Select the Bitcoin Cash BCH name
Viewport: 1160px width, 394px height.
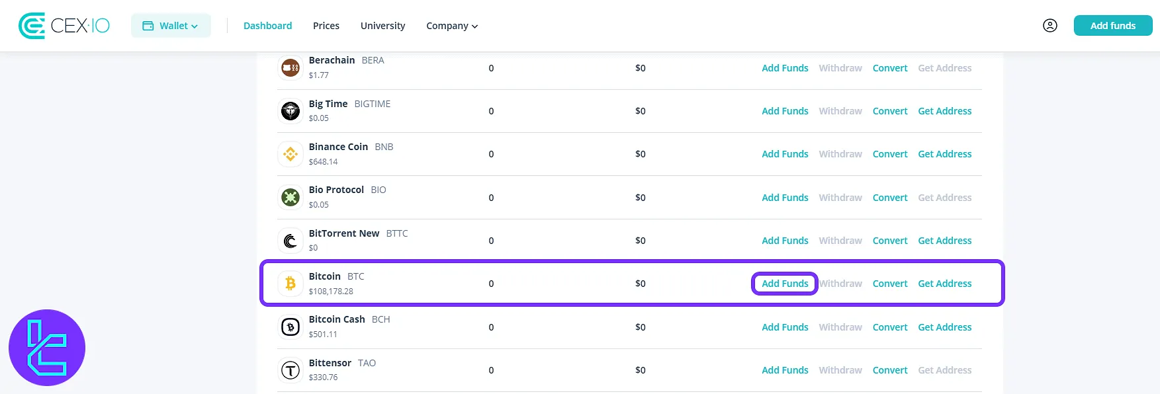(349, 319)
